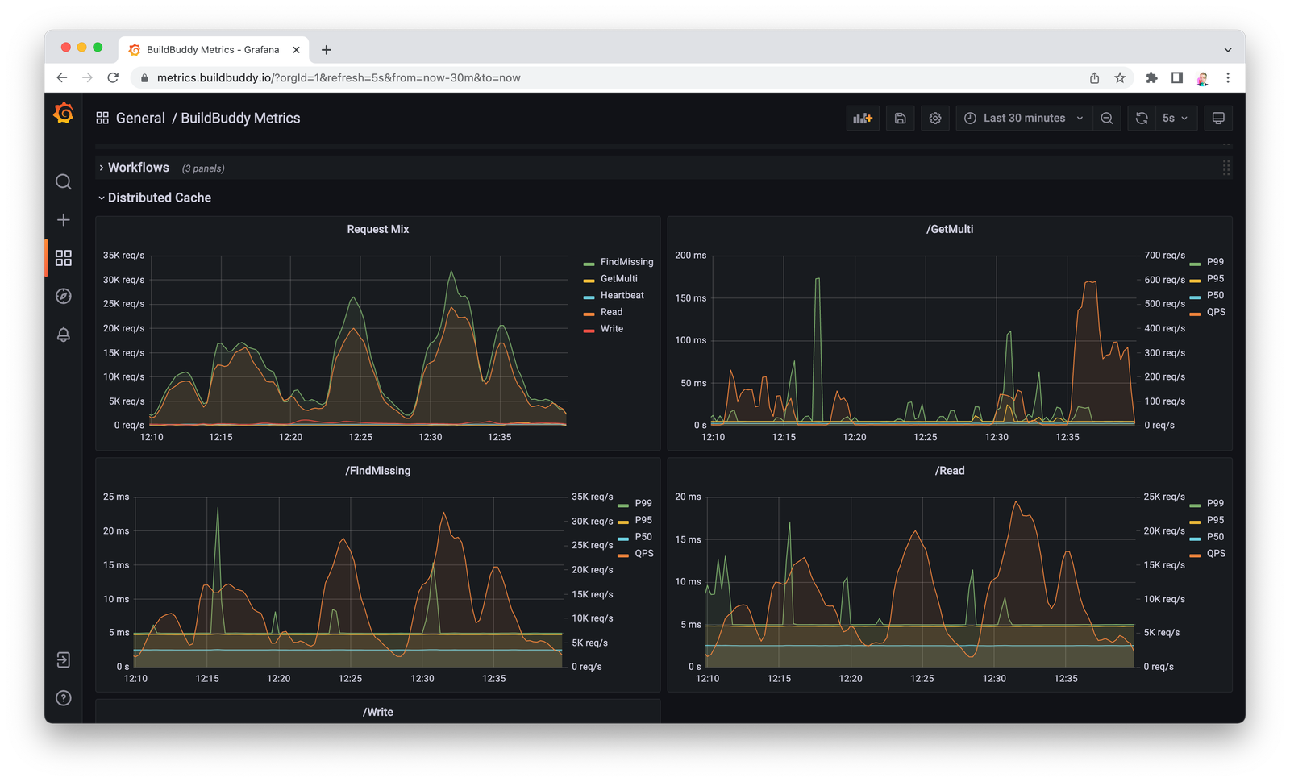Open the Explore compass icon
1290x782 pixels.
pos(64,296)
